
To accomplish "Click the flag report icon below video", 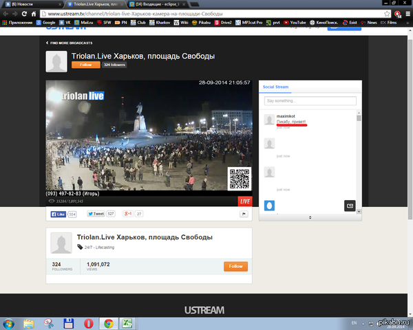I will click(244, 214).
